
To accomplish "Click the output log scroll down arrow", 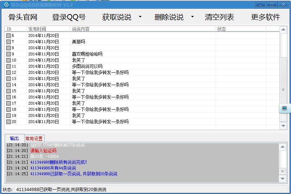I will pyautogui.click(x=282, y=179).
